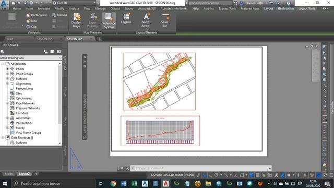Open the Civil 3D workspace dropdown
The image size is (334, 188).
coord(74,3)
